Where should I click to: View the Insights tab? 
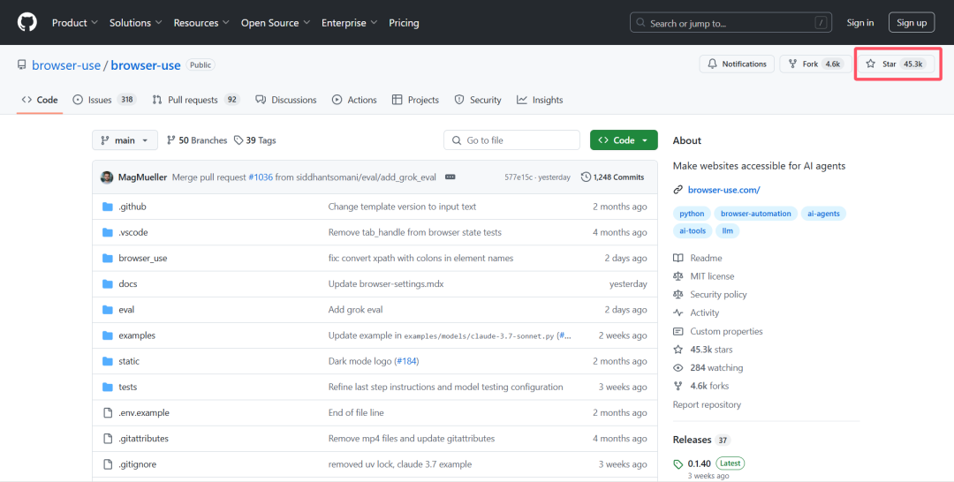(540, 100)
